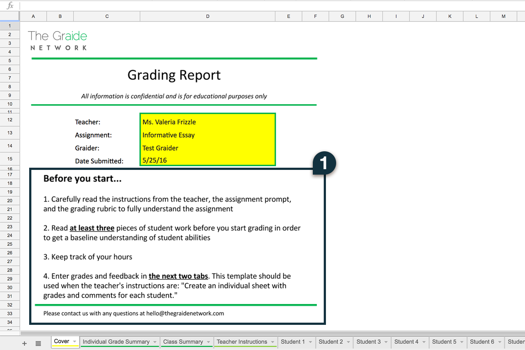Viewport: 525px width, 350px height.
Task: Open the Class Summary tab dropdown arrow
Action: (209, 342)
